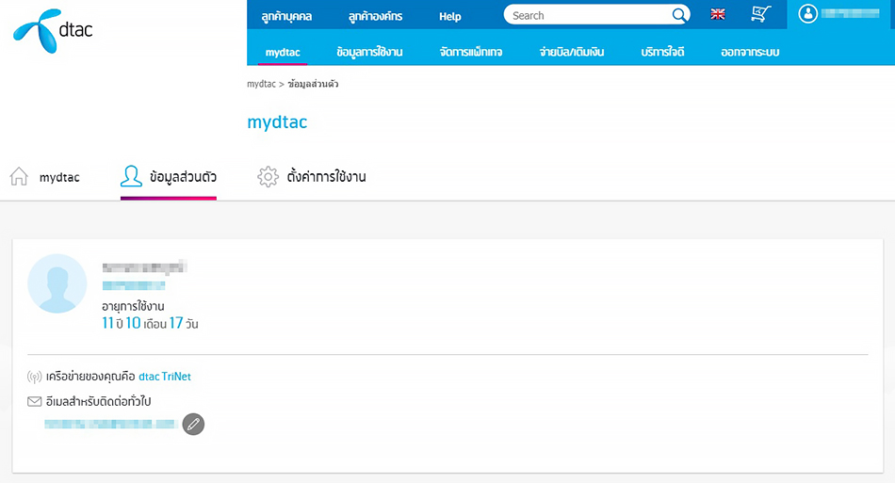Click the mydtac page heading
895x483 pixels.
click(x=277, y=121)
